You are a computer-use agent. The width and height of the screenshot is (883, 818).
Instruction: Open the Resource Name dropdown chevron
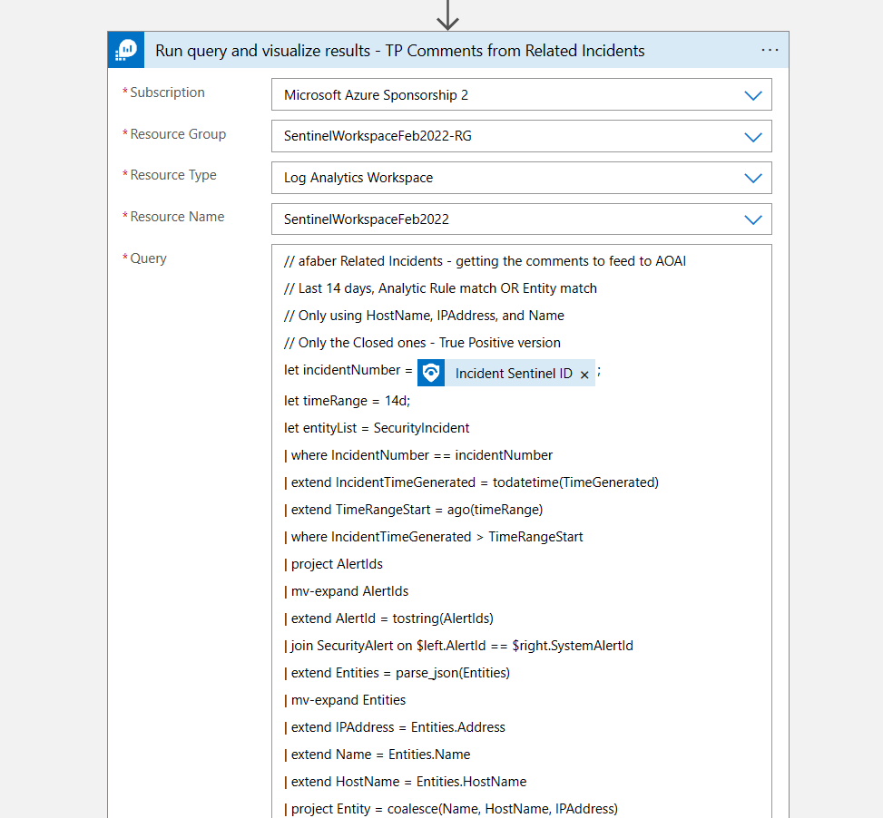pos(753,219)
